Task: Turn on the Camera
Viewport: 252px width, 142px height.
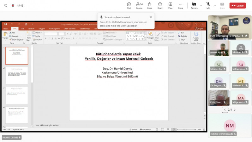Action: [x=194, y=5]
